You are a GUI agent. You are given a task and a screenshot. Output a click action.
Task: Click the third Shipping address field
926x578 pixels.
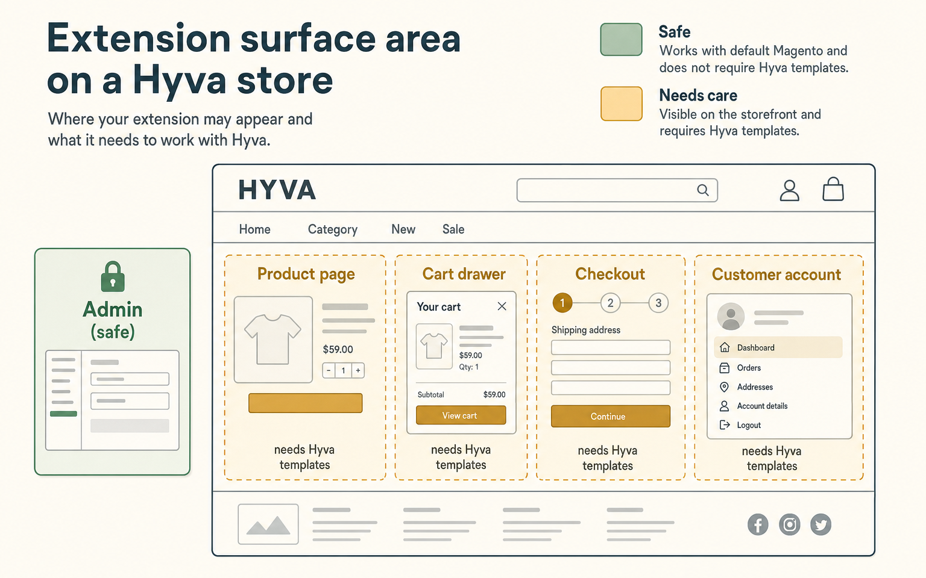pos(611,388)
